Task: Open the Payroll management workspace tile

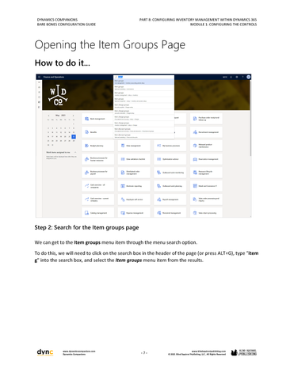Action: [170, 199]
